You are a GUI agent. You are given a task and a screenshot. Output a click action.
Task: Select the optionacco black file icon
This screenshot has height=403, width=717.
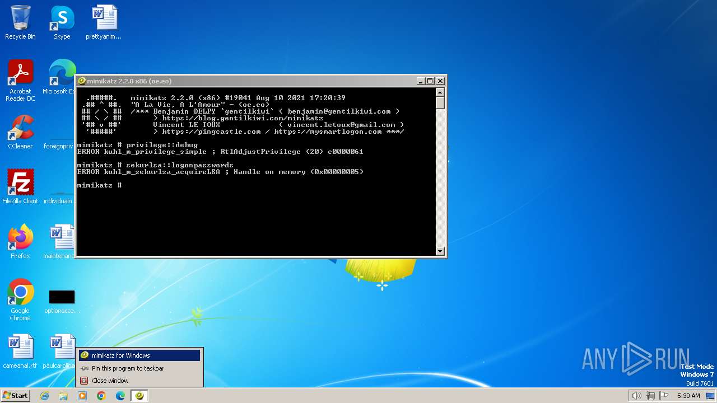click(62, 301)
